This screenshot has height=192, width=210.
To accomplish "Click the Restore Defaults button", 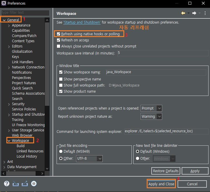I will tap(166, 171).
